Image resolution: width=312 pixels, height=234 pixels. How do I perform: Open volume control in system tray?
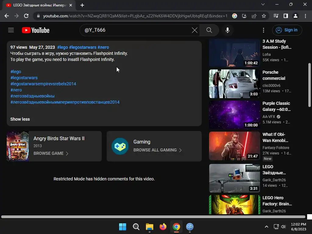tap(283, 227)
